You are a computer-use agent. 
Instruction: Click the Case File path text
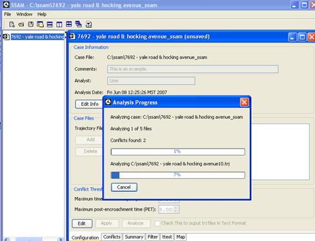click(157, 58)
